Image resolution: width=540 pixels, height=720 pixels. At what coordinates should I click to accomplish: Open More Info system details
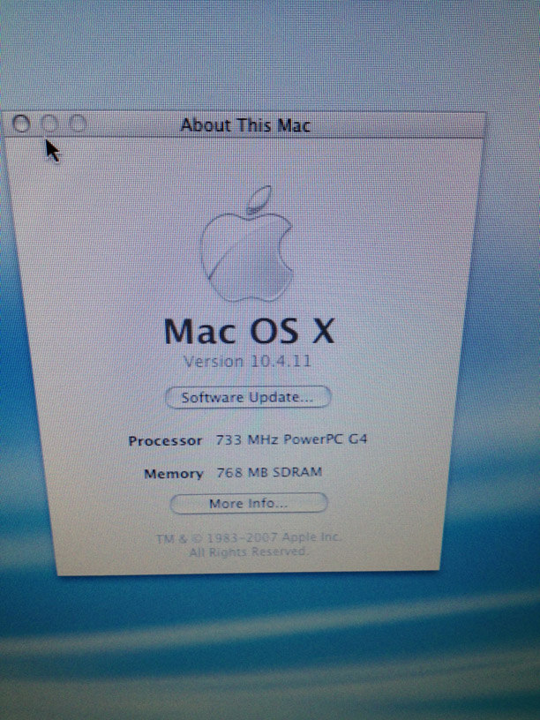(x=249, y=503)
